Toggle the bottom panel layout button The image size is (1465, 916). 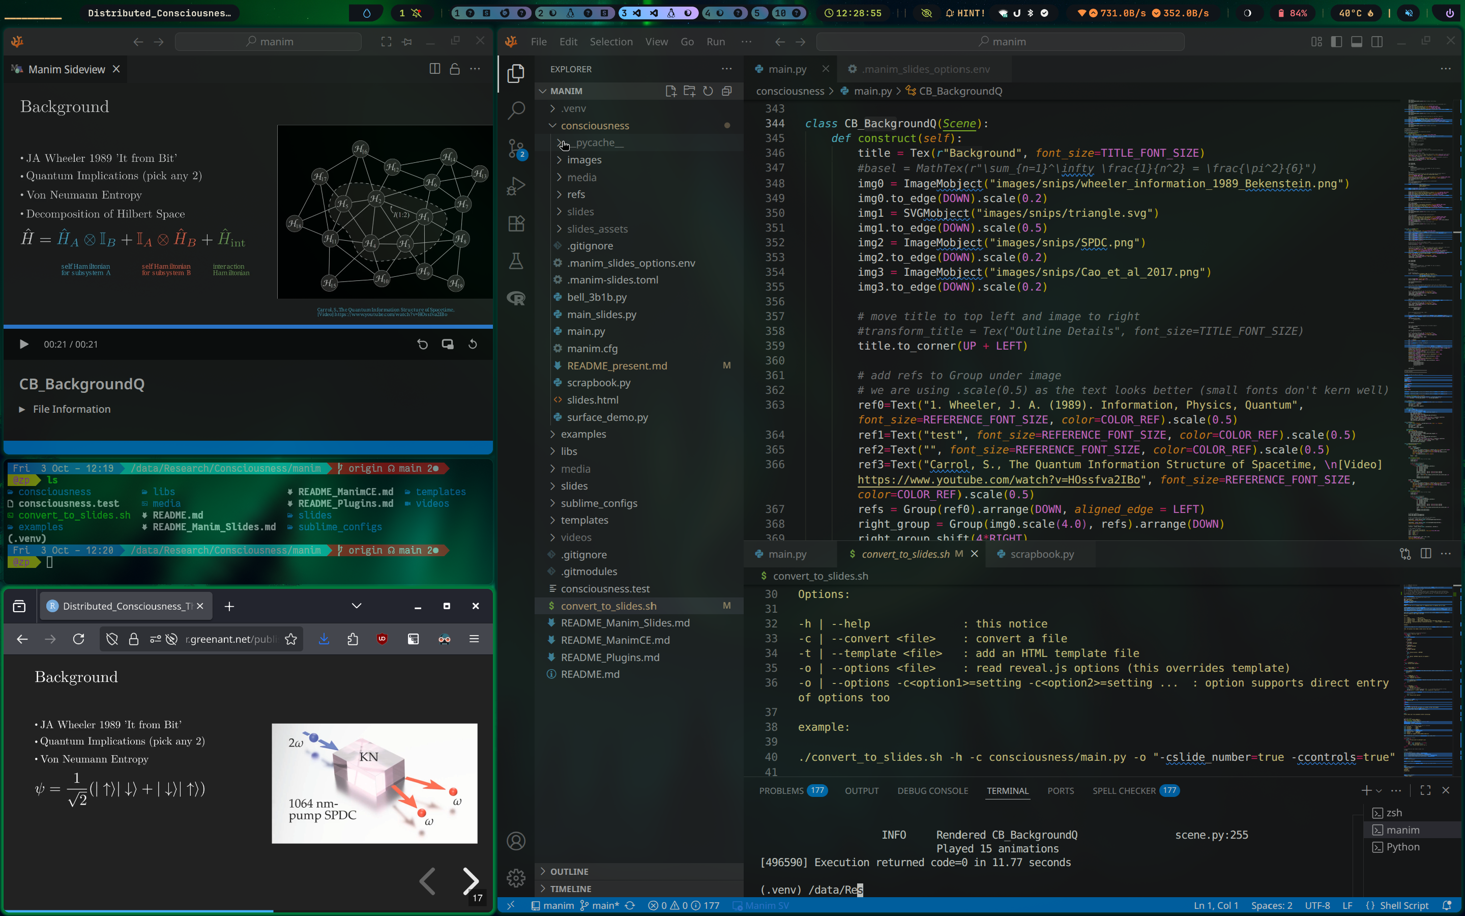pos(1357,41)
